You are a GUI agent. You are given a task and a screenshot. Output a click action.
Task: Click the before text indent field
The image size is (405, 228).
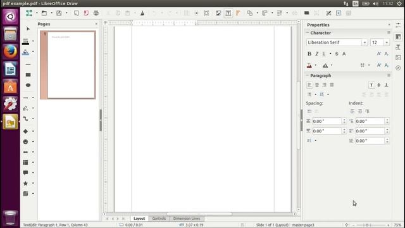coord(370,121)
